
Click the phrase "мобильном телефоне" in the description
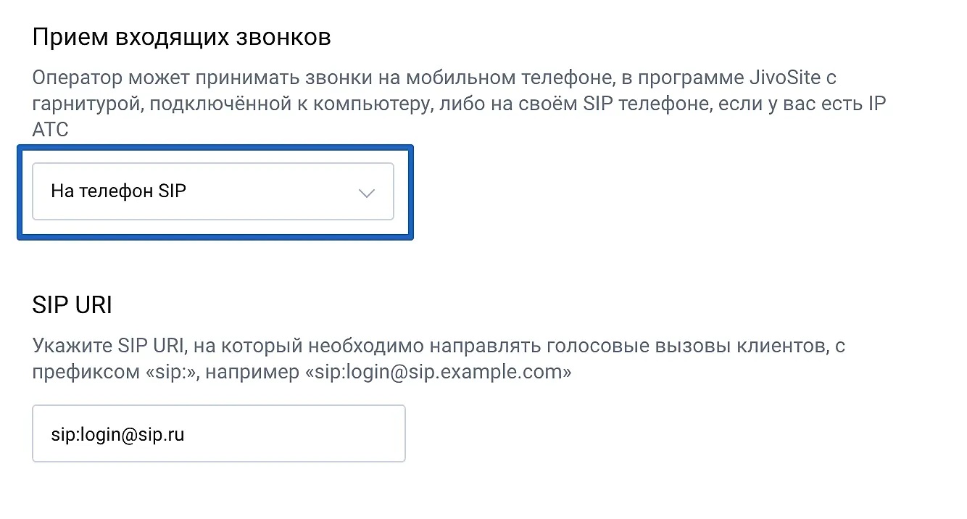(482, 78)
